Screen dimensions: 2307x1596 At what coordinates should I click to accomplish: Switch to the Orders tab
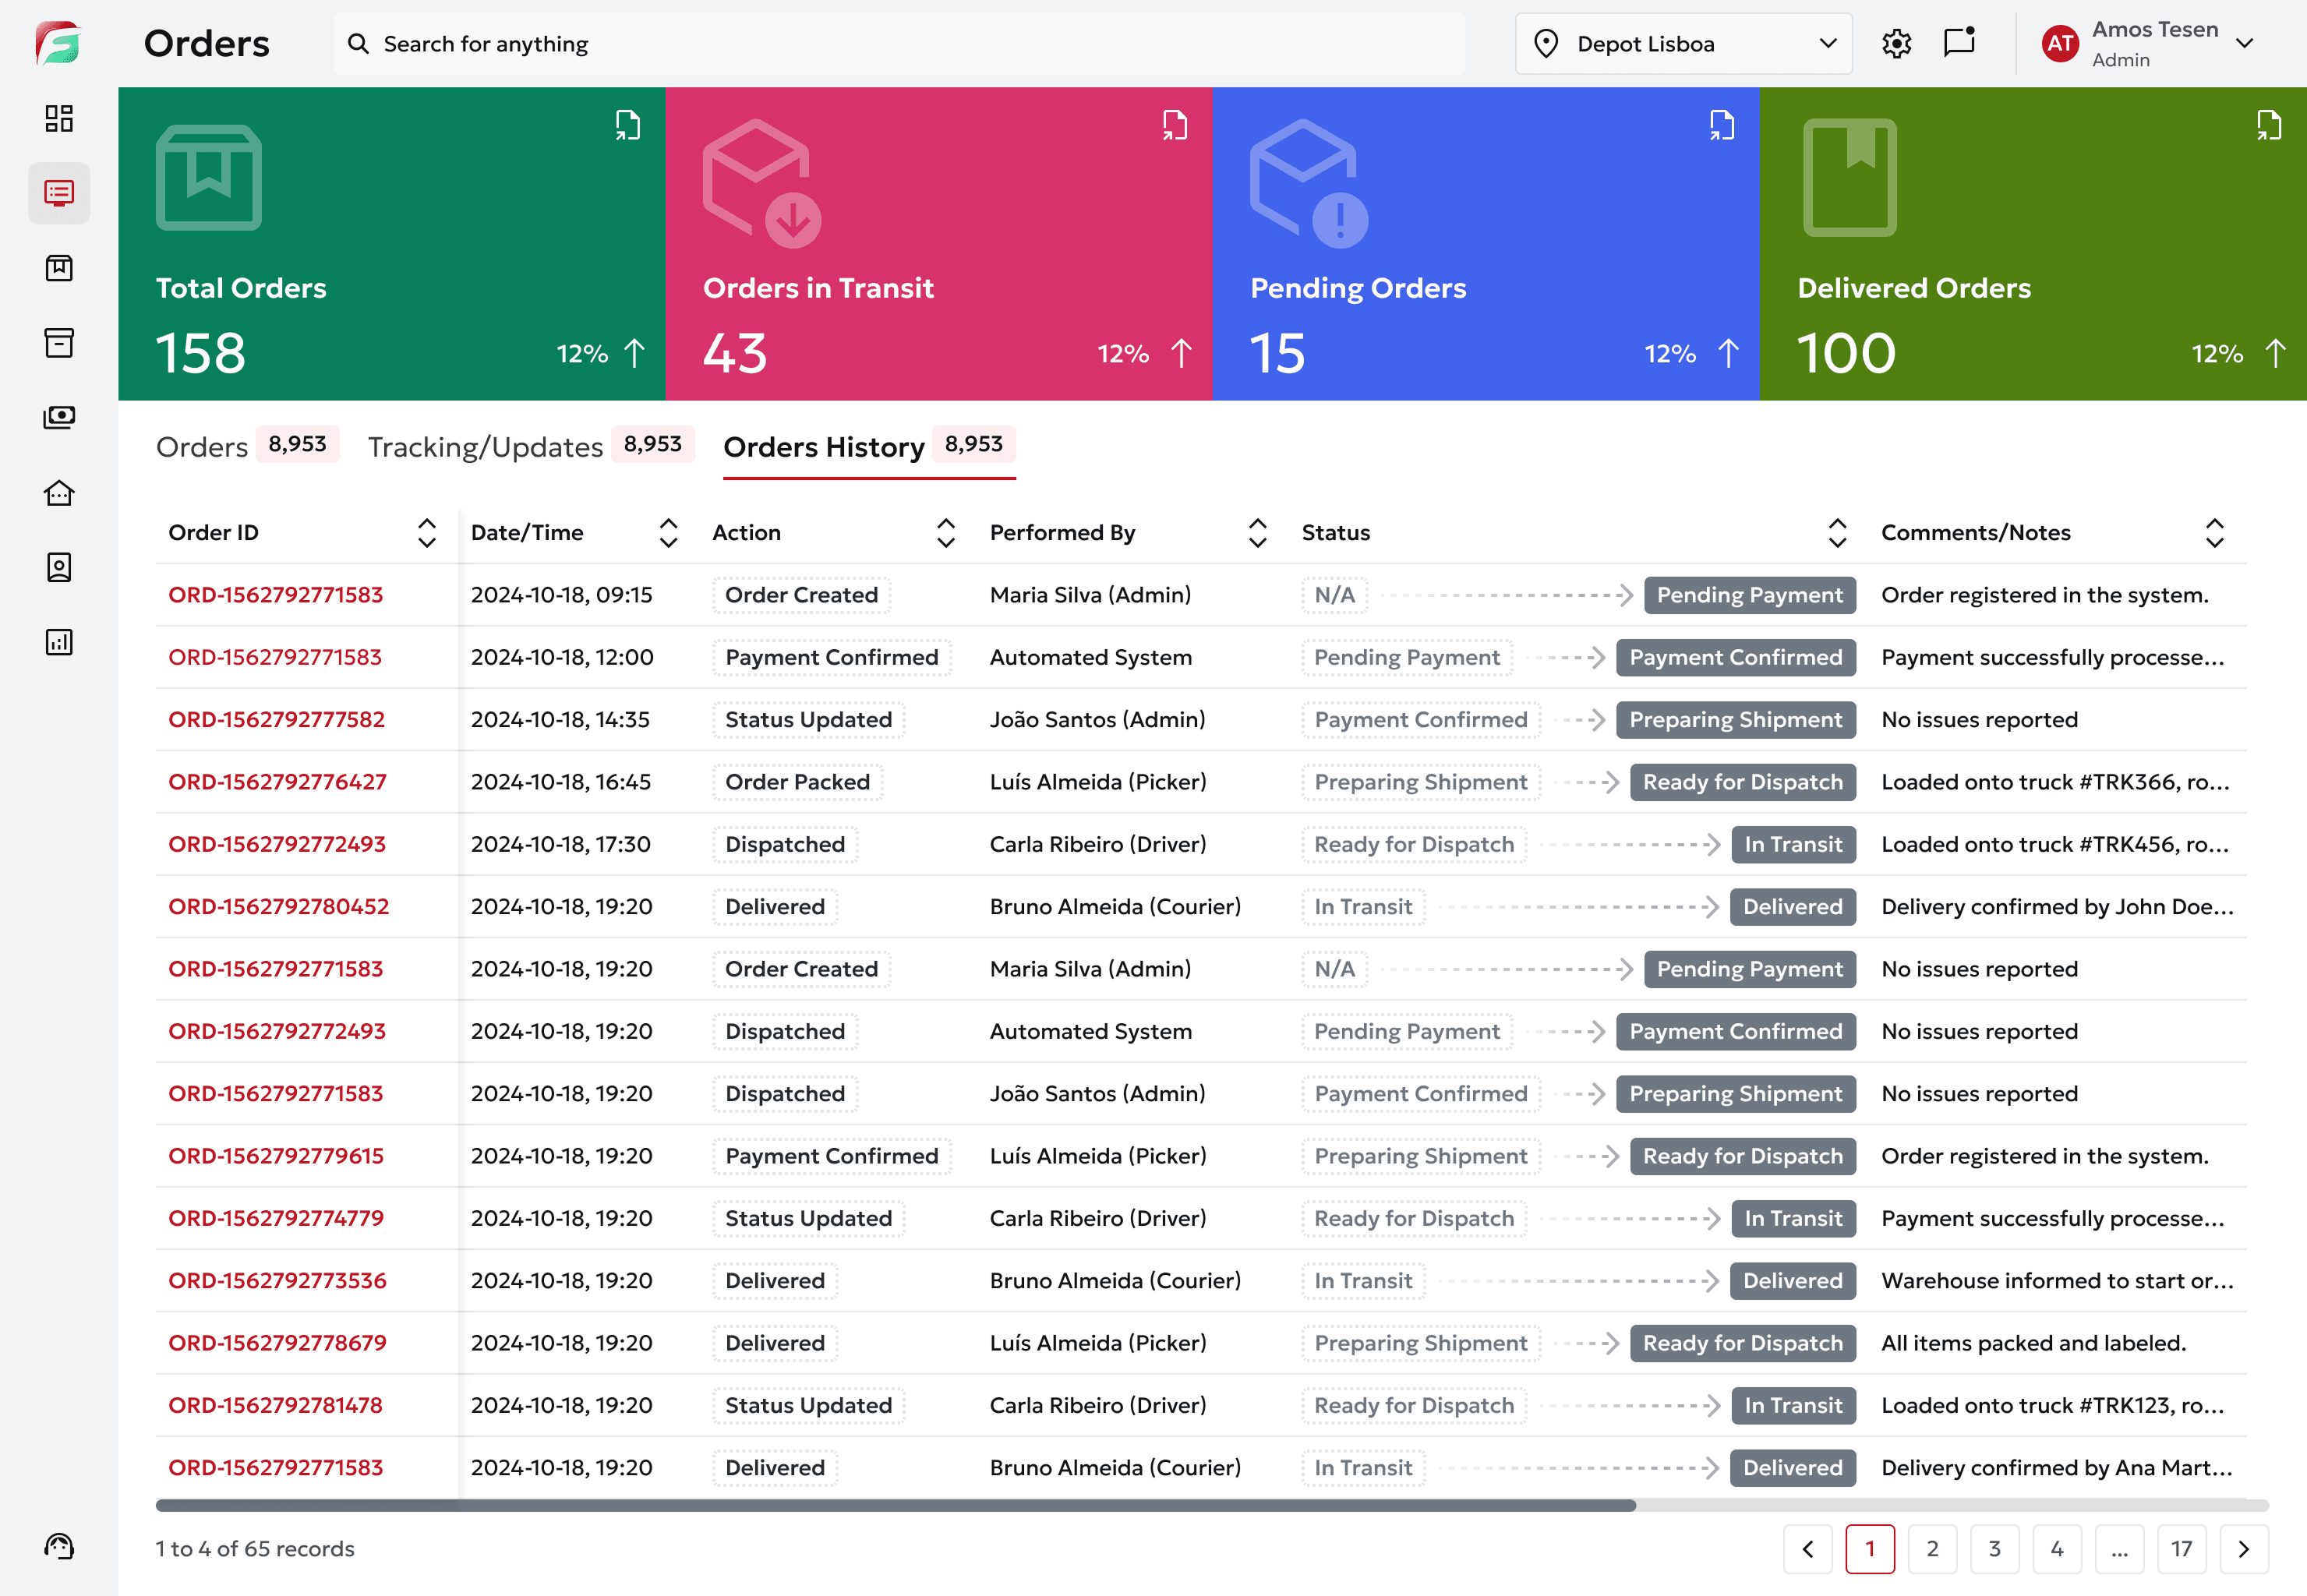tap(202, 447)
